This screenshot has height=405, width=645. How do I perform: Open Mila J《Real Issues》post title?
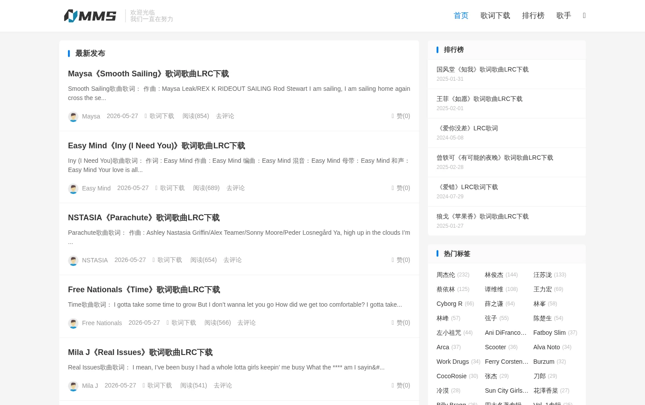click(140, 352)
